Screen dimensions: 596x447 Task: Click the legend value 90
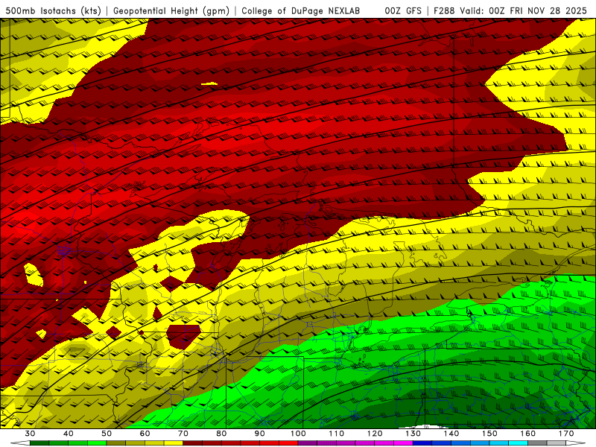click(x=259, y=434)
